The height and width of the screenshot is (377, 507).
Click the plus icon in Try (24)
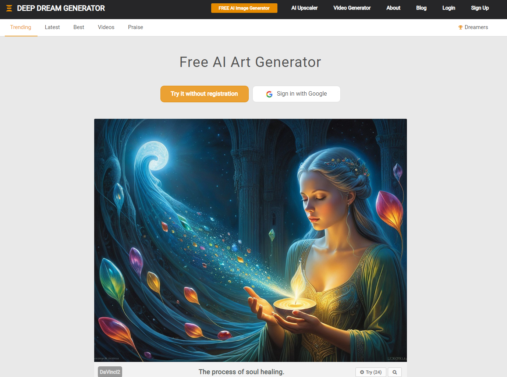coord(362,372)
